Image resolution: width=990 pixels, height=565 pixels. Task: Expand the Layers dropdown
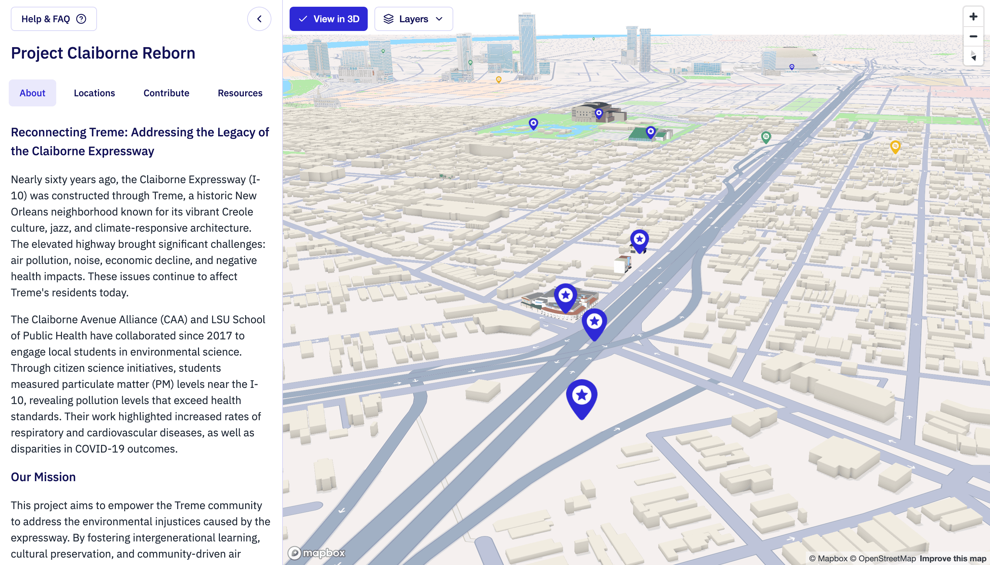[413, 19]
